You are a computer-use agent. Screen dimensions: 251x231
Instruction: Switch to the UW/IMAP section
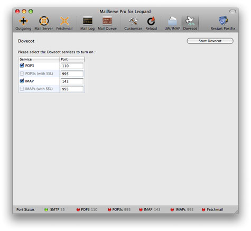[172, 23]
